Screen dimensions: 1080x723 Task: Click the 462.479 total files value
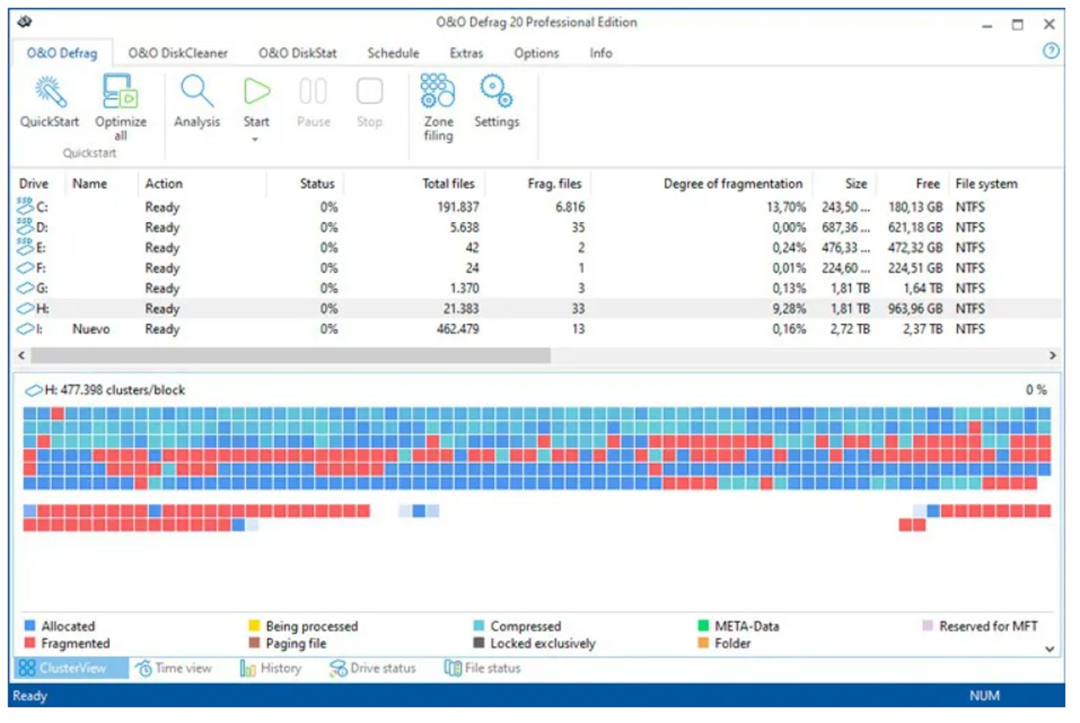458,329
